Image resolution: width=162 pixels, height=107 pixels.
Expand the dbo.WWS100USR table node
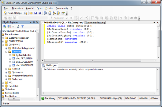pyautogui.click(x=10, y=66)
